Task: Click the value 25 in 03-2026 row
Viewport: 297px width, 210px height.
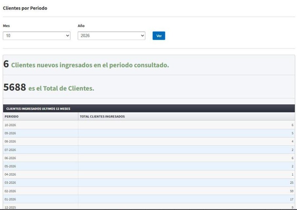Action: click(292, 183)
